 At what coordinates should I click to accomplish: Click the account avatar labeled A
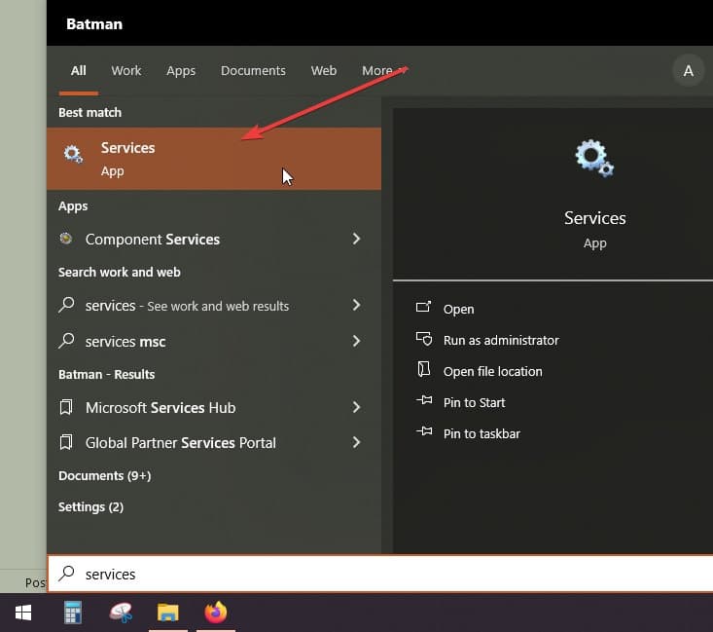[x=688, y=70]
